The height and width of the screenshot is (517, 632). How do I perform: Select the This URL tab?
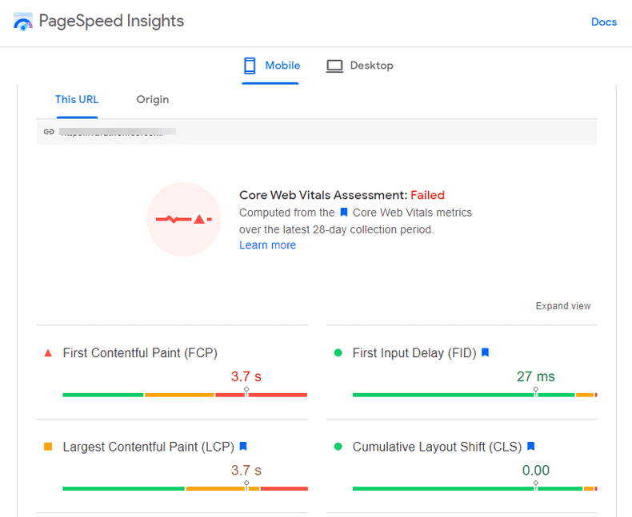click(77, 99)
